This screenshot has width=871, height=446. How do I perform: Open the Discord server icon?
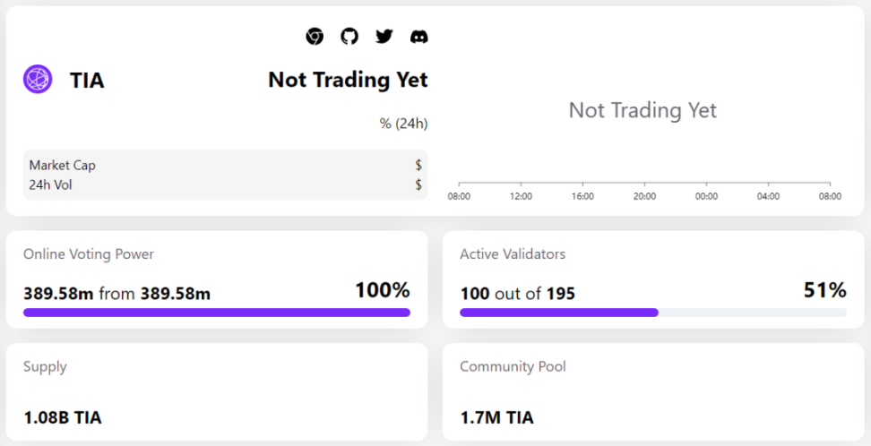point(418,37)
